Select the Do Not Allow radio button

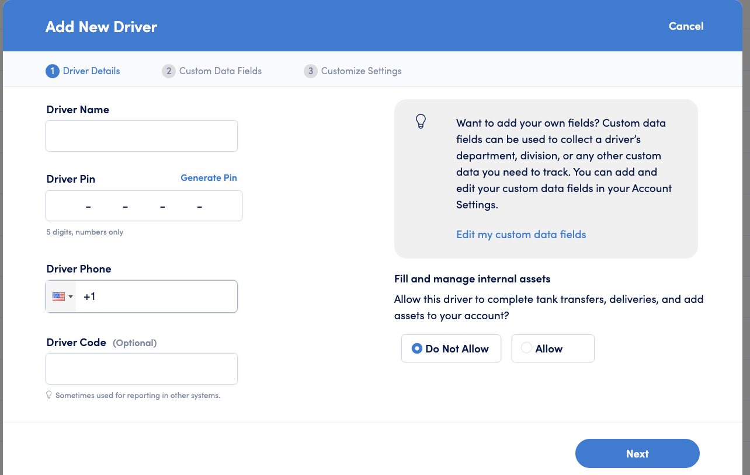(416, 348)
